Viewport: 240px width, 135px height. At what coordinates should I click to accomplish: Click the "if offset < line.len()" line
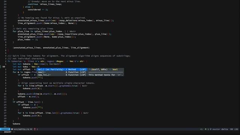pos(28,102)
